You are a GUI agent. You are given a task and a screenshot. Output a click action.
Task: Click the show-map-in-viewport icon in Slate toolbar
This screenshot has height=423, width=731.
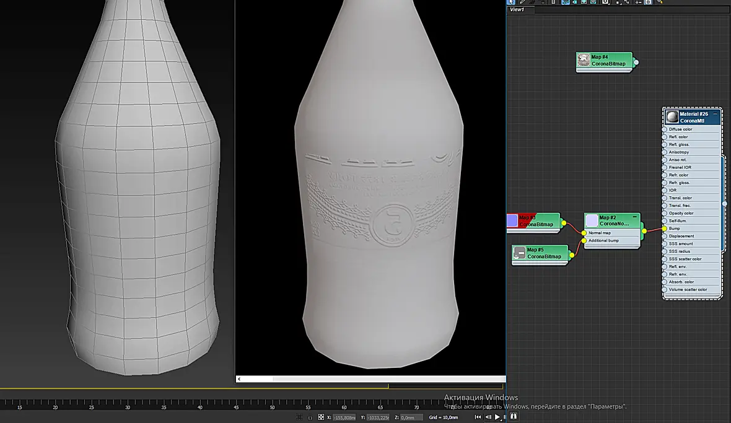(584, 2)
